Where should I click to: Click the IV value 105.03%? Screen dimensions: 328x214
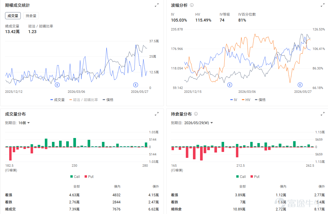click(x=179, y=20)
